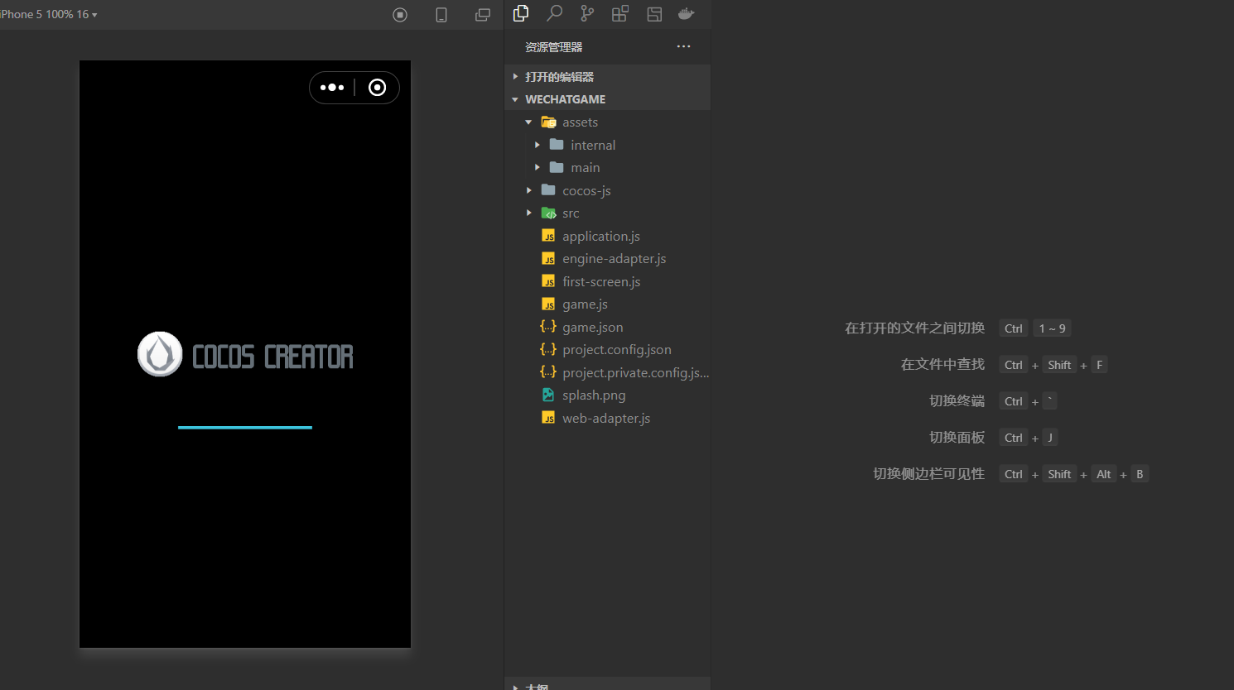The height and width of the screenshot is (690, 1234).
Task: Open project.config.json file
Action: (x=607, y=350)
